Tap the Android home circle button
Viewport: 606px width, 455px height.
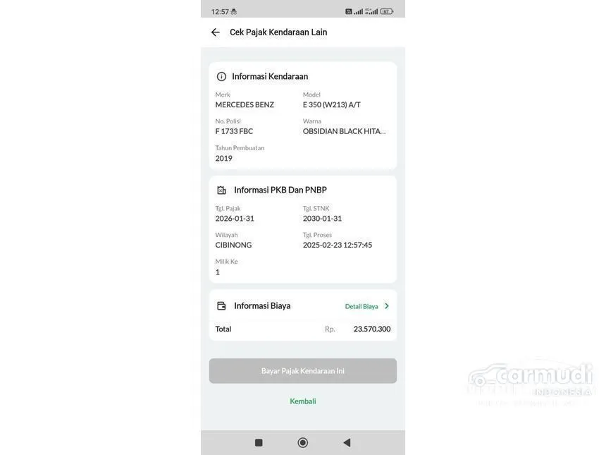click(302, 442)
